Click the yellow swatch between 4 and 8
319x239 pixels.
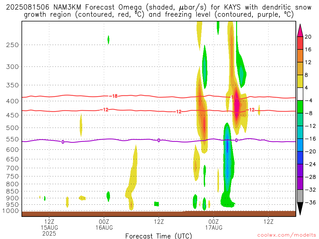pos(300,81)
